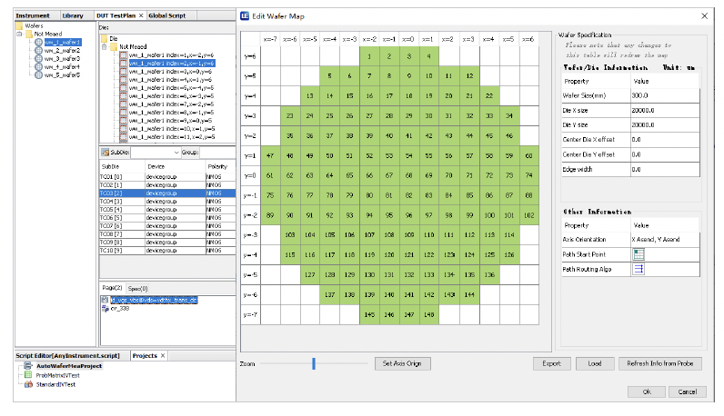724x416 pixels.
Task: Select the ww_2_wafer2 wafer icon
Action: point(39,50)
